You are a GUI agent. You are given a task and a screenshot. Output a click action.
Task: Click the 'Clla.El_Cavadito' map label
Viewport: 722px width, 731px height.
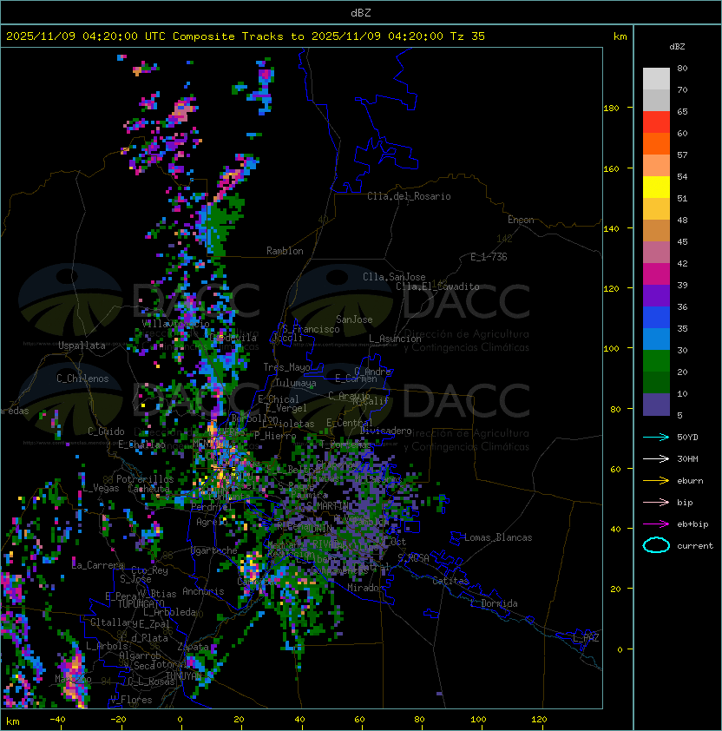click(x=437, y=286)
